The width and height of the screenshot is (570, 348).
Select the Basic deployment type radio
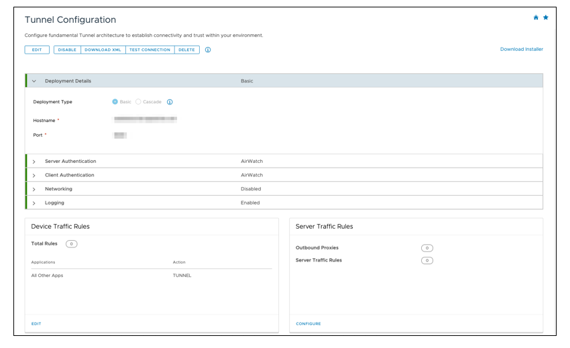pyautogui.click(x=115, y=102)
